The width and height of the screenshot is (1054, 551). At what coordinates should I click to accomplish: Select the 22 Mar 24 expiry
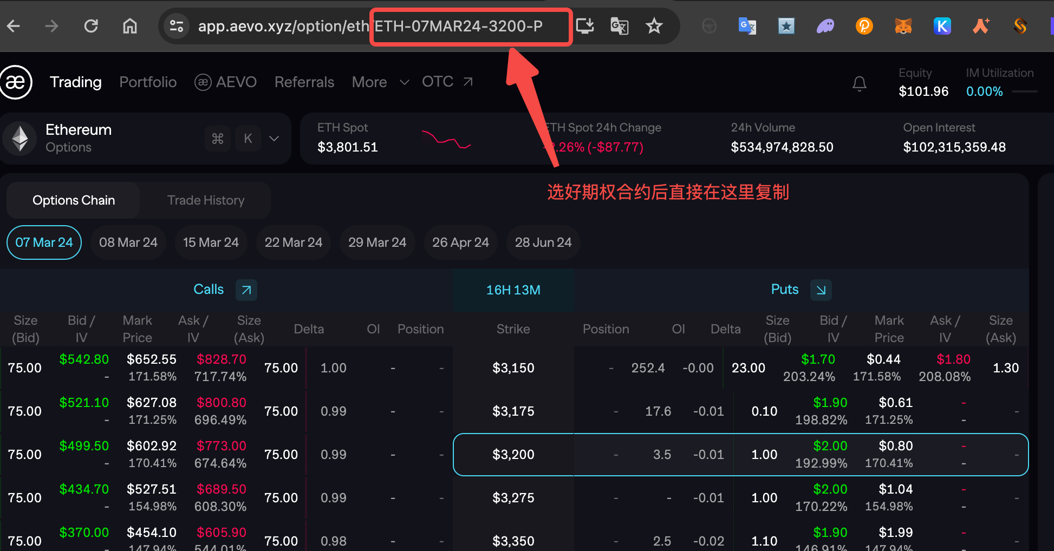[294, 242]
